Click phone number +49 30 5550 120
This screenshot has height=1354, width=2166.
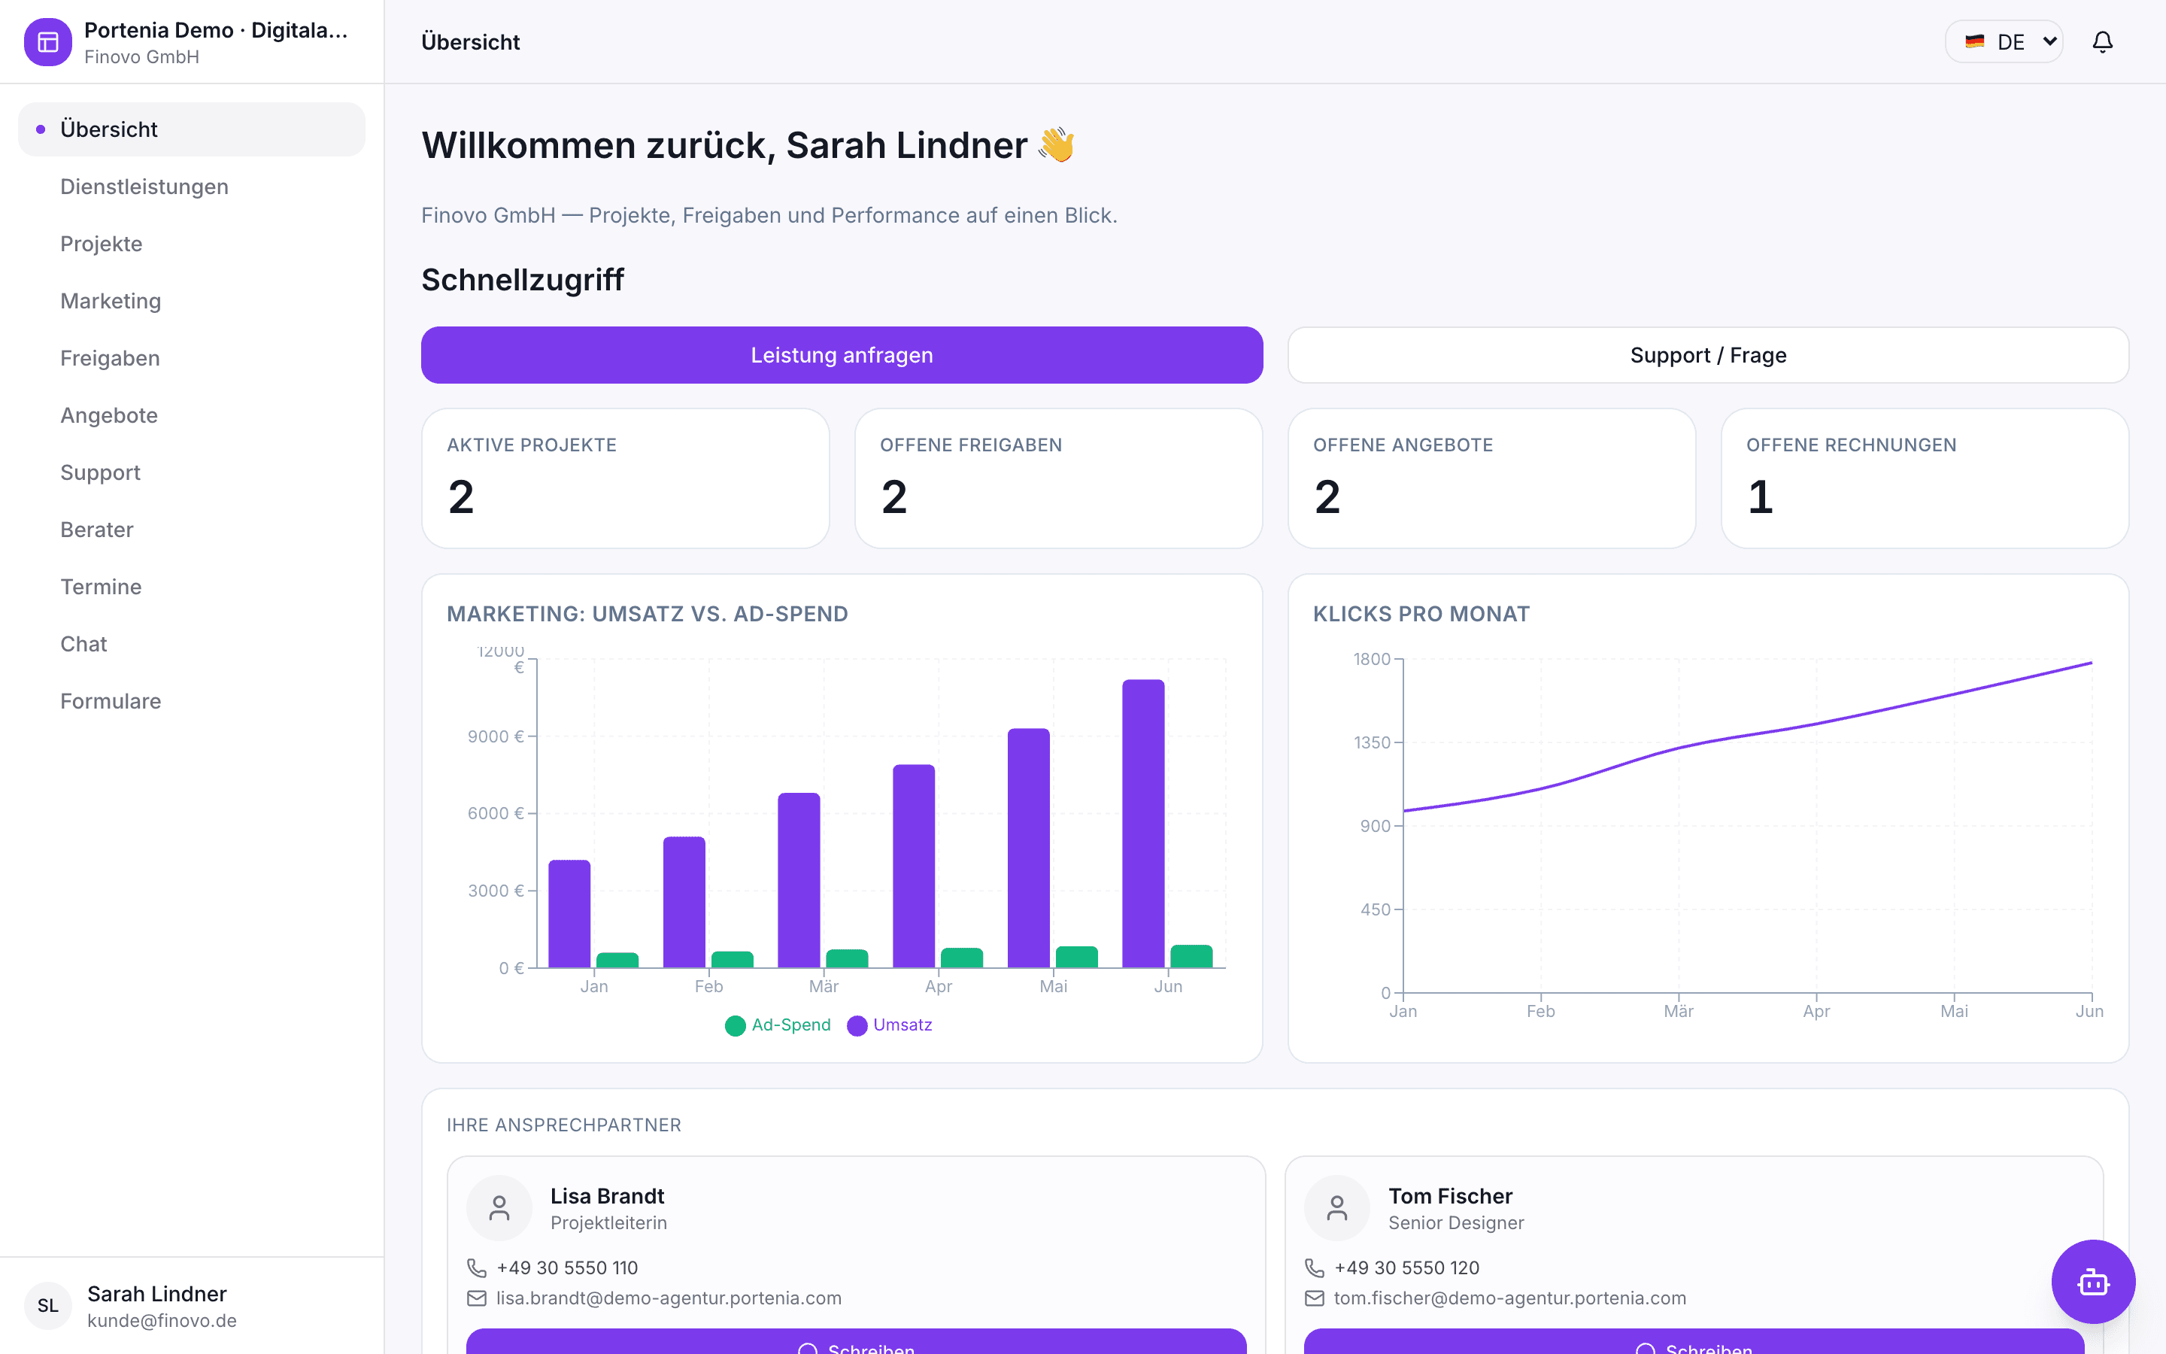[1407, 1268]
